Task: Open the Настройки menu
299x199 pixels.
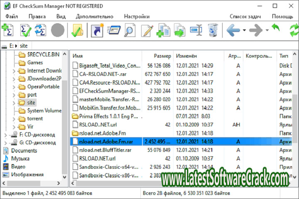Action: click(x=137, y=17)
